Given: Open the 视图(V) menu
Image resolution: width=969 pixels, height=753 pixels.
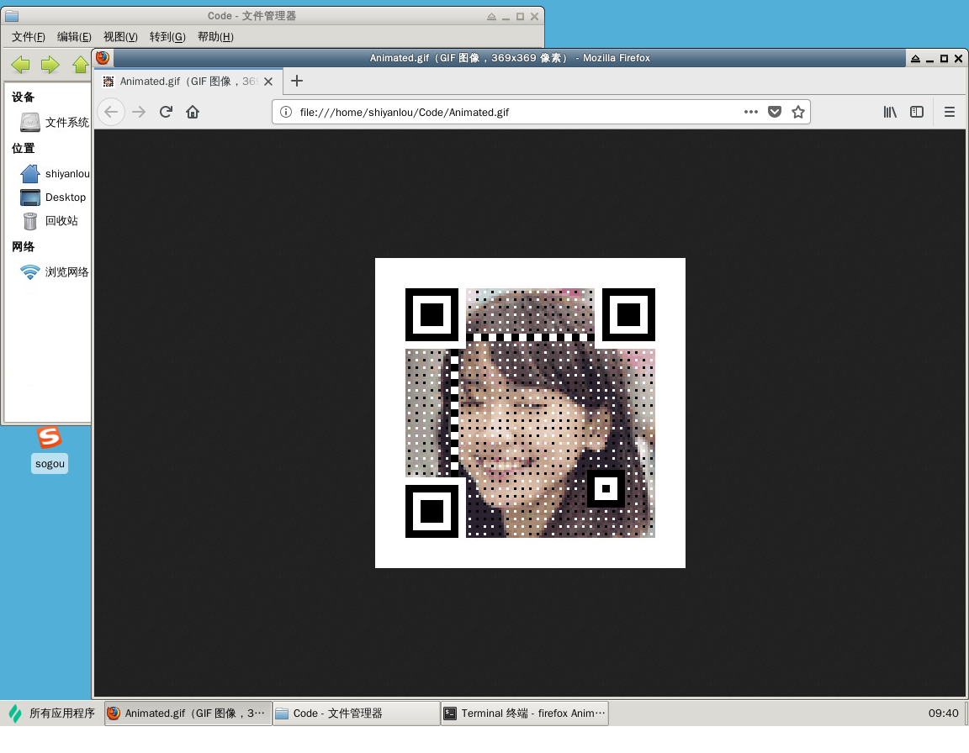Looking at the screenshot, I should tap(120, 37).
